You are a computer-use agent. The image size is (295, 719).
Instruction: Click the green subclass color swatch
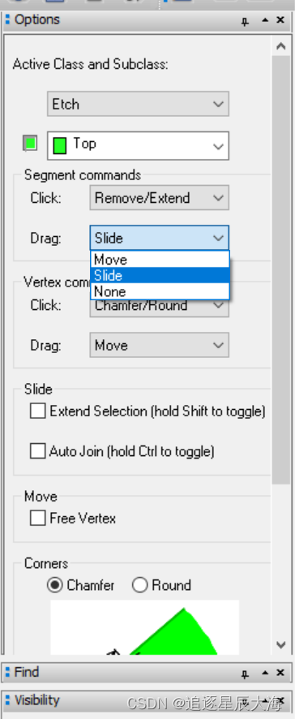click(x=30, y=143)
